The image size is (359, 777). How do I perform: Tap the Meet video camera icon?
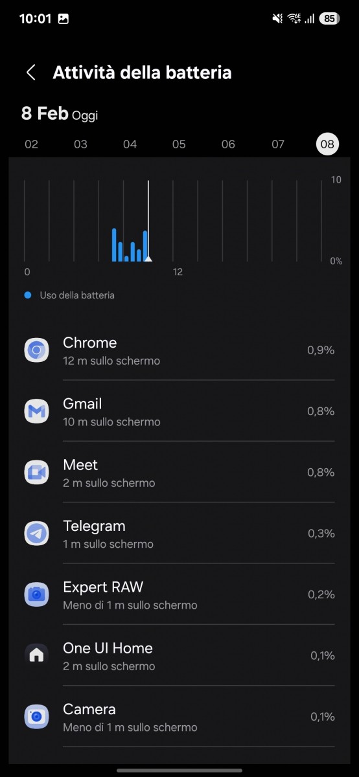[36, 473]
